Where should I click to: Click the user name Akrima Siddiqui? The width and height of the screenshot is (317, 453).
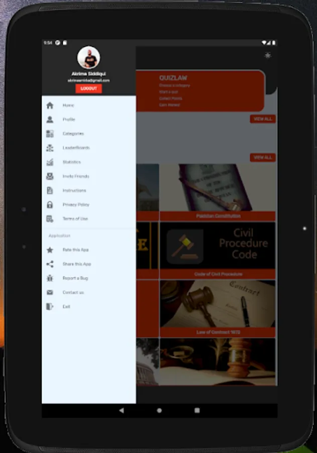[88, 73]
